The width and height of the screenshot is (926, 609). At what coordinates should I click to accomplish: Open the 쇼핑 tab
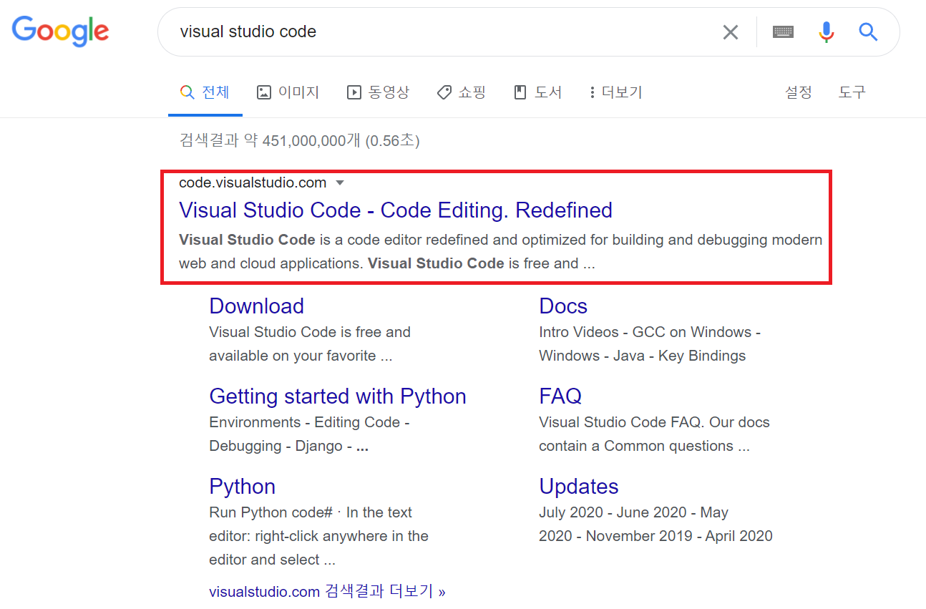461,92
